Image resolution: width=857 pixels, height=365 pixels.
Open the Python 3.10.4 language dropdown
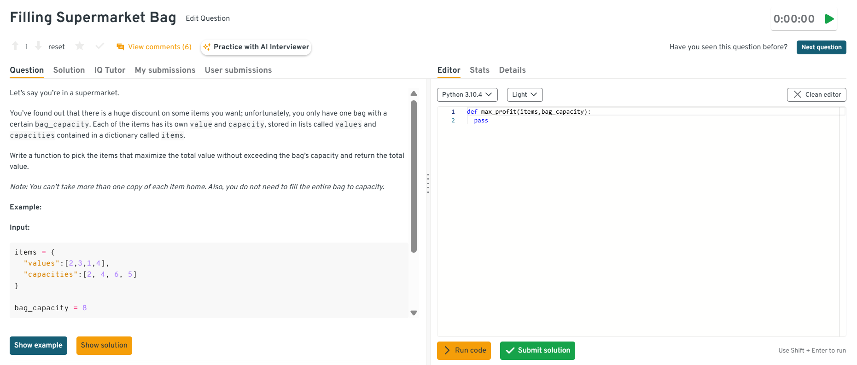pyautogui.click(x=467, y=94)
